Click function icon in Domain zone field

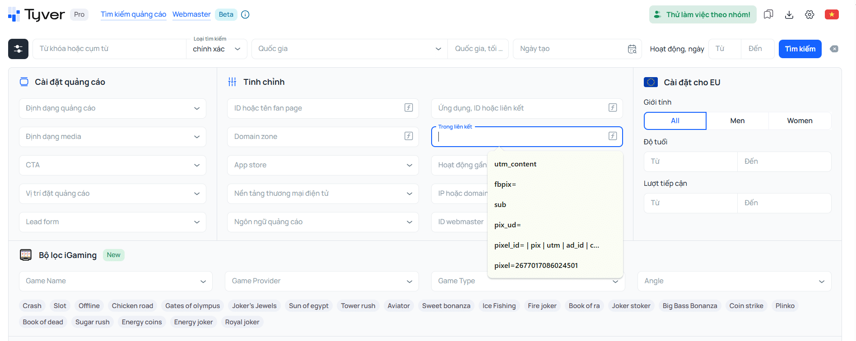pos(409,136)
